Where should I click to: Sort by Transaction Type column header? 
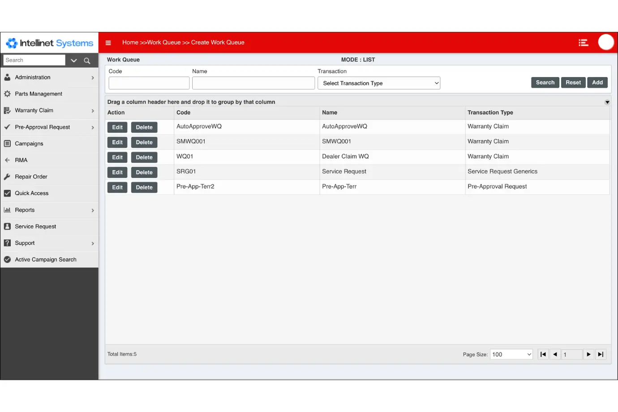537,113
